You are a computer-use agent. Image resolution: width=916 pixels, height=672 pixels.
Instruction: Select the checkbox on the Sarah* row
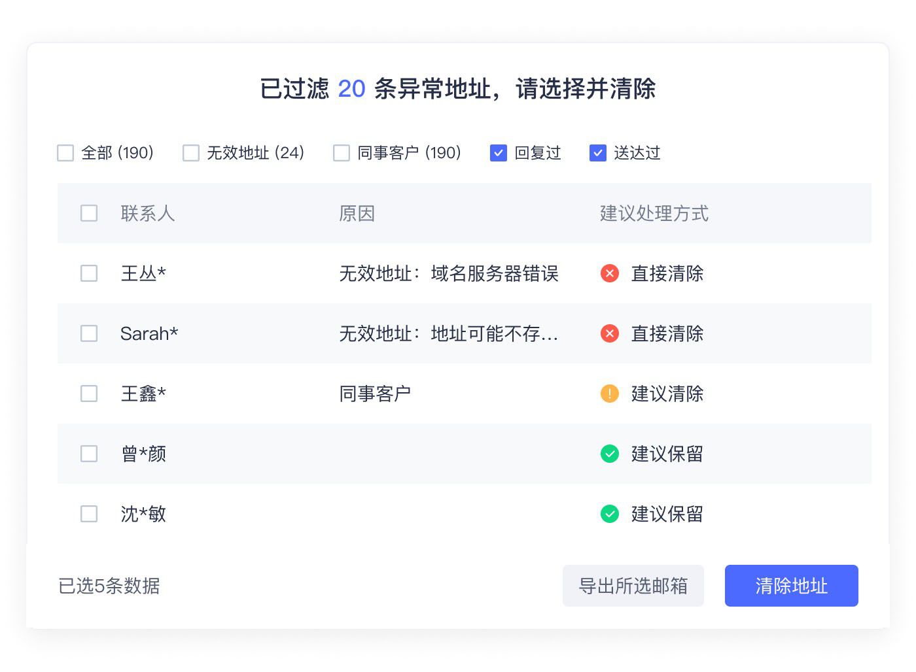click(x=88, y=333)
